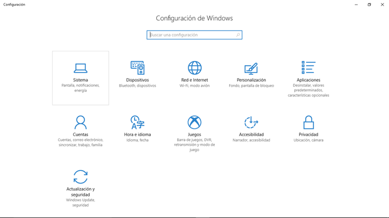The image size is (389, 218).
Task: Open the Privacidad padlock icon
Action: [308, 122]
